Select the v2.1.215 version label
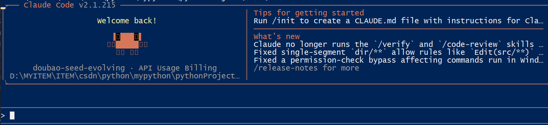This screenshot has height=125, width=548. click(97, 5)
